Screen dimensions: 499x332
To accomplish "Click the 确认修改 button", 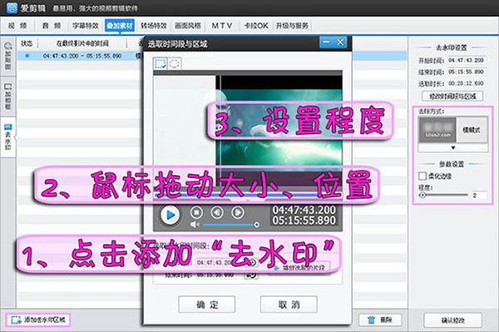I will (x=453, y=320).
